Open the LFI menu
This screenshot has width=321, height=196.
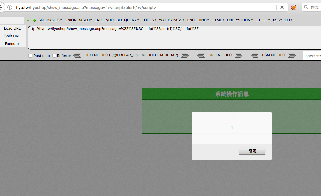coord(288,20)
